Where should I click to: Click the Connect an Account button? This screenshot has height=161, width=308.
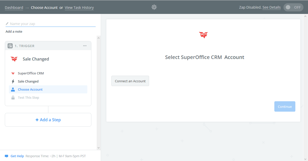tap(130, 81)
